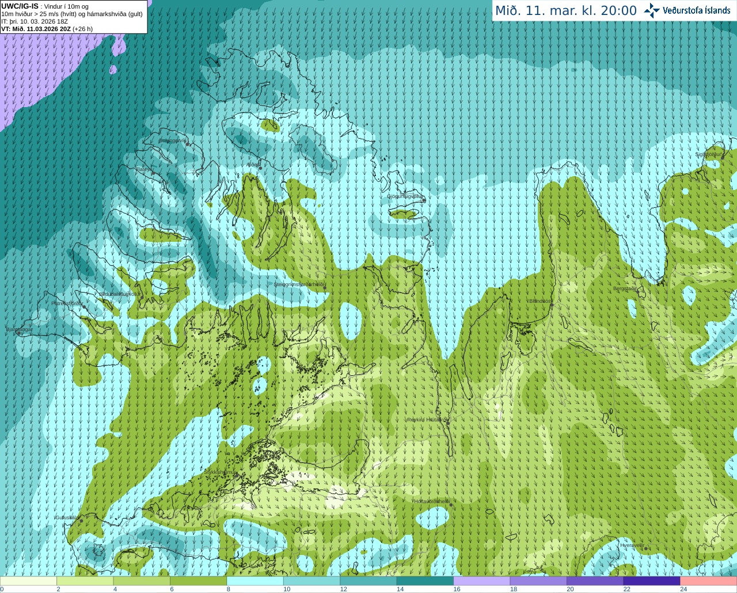Click the 8–10 m/s pale cyan swatch

point(255,581)
